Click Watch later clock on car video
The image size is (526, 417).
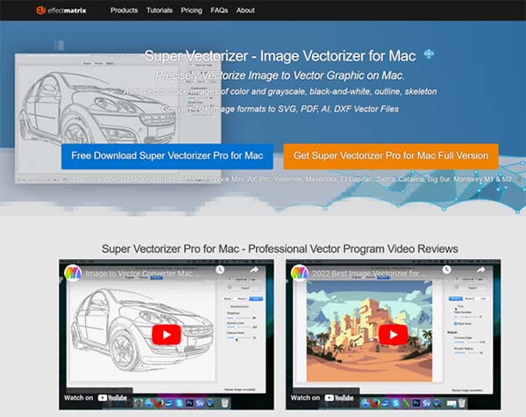click(x=220, y=270)
